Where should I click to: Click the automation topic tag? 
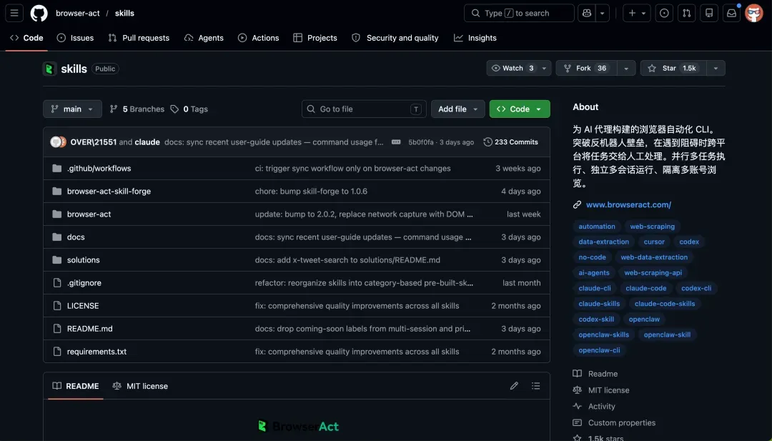click(x=597, y=227)
